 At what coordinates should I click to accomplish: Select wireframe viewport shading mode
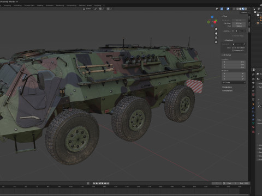(x=237, y=9)
